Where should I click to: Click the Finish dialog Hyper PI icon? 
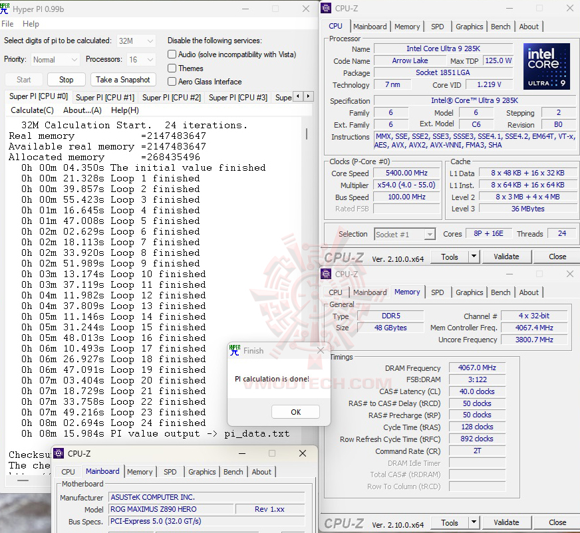[x=235, y=350]
